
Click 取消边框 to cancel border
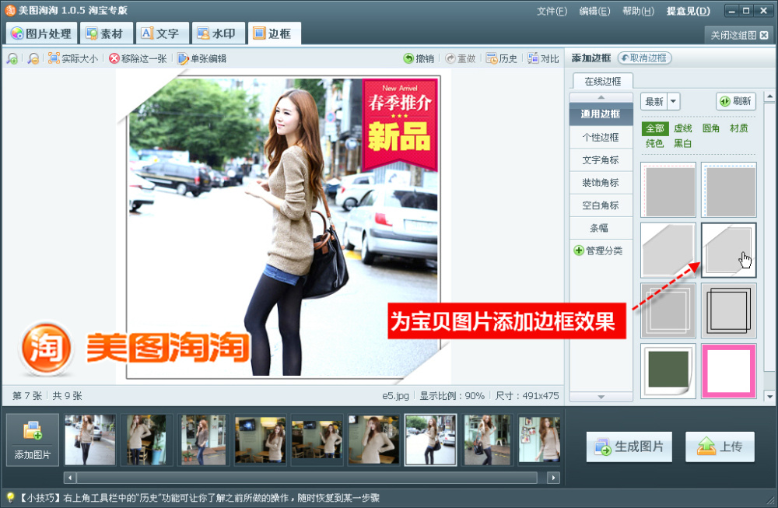pyautogui.click(x=644, y=58)
